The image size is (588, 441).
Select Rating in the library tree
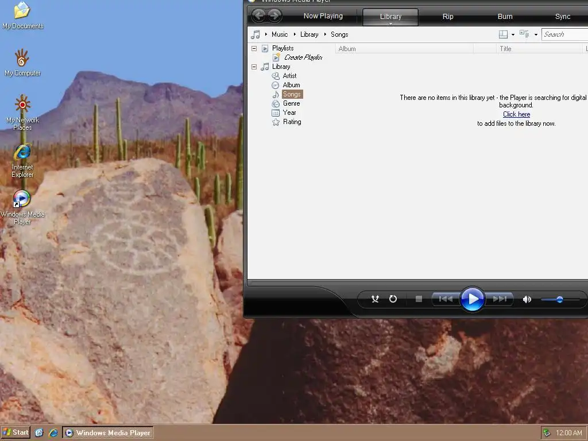292,122
